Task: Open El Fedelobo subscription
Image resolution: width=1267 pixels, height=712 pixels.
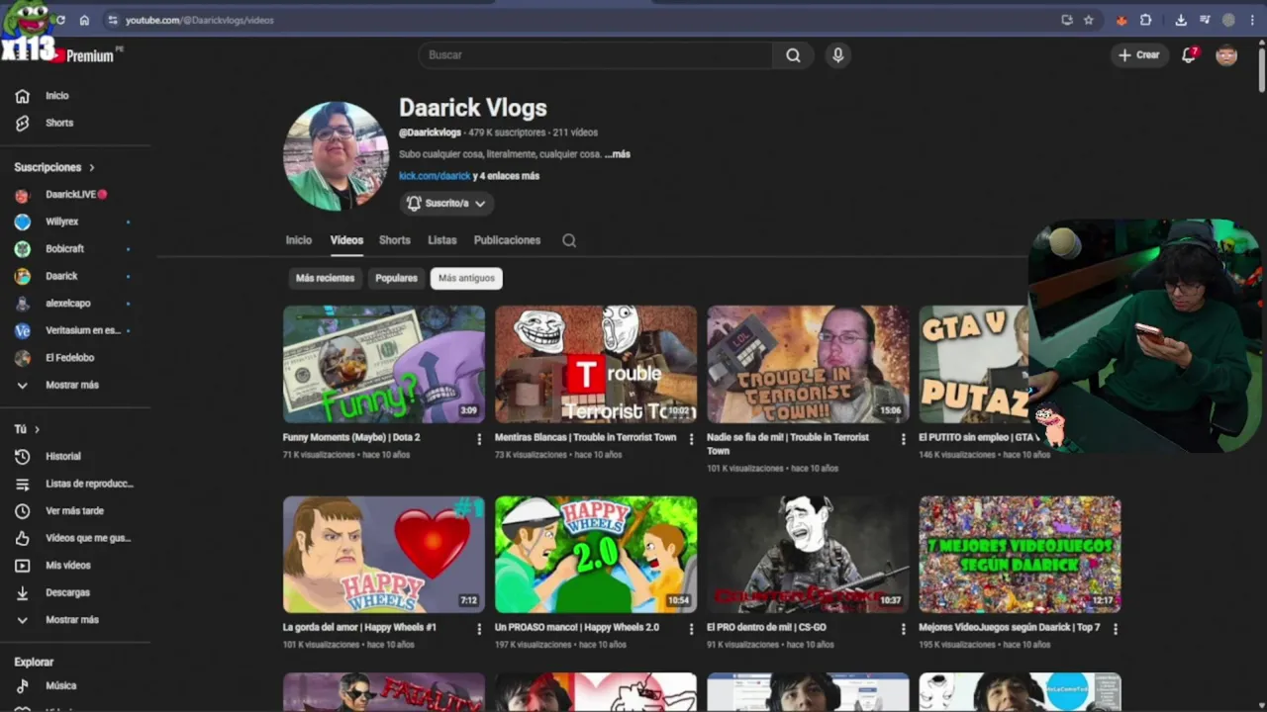Action: point(71,358)
